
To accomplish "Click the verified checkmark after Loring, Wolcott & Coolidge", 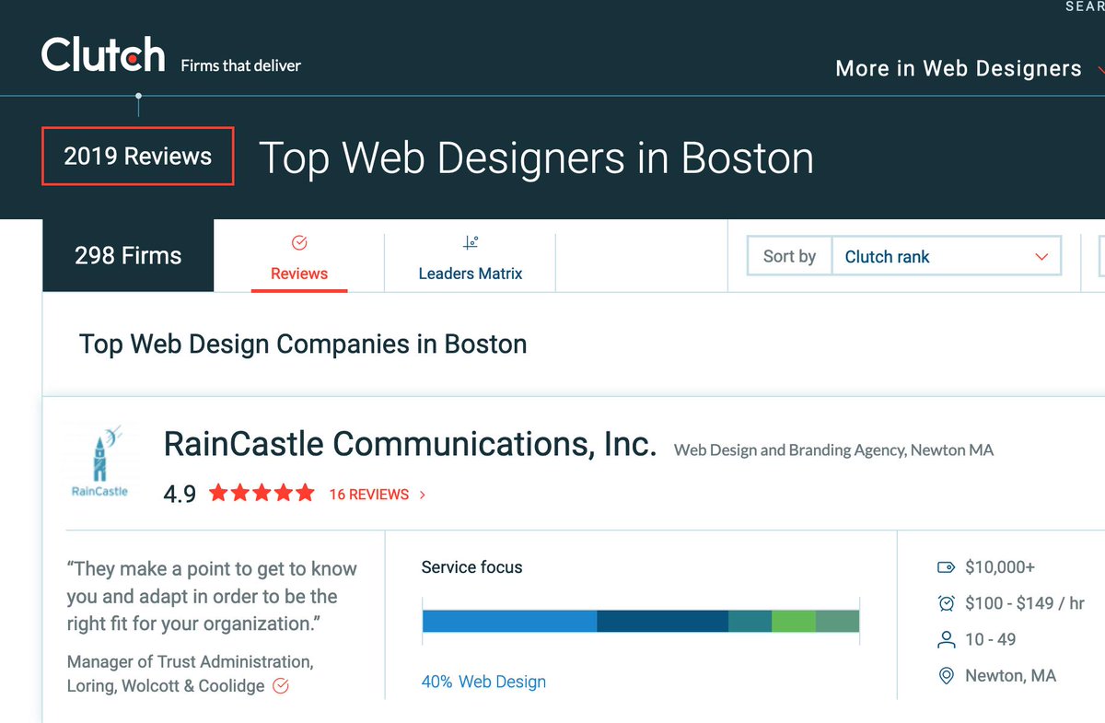I will (282, 686).
